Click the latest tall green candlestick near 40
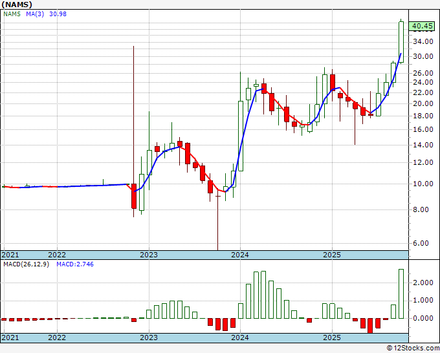 point(401,42)
